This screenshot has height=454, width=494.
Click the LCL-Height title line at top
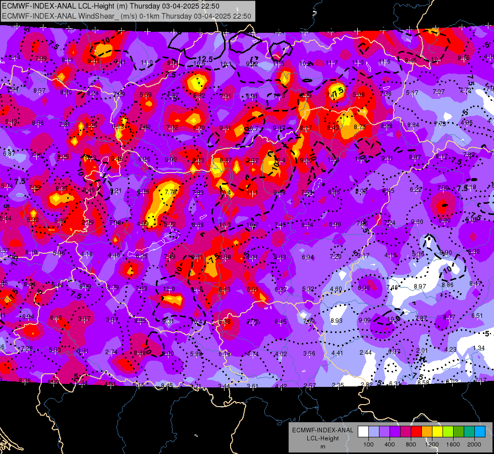pyautogui.click(x=111, y=6)
